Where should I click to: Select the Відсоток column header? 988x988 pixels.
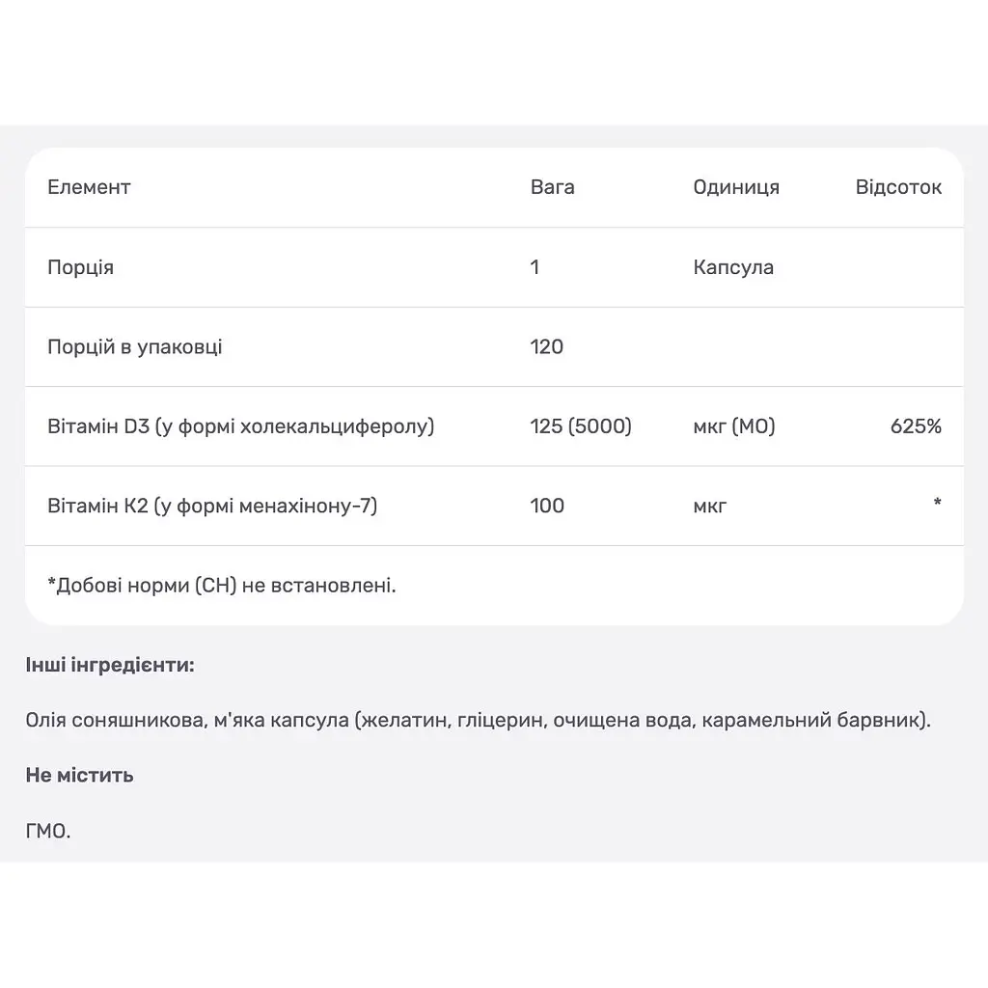[898, 187]
